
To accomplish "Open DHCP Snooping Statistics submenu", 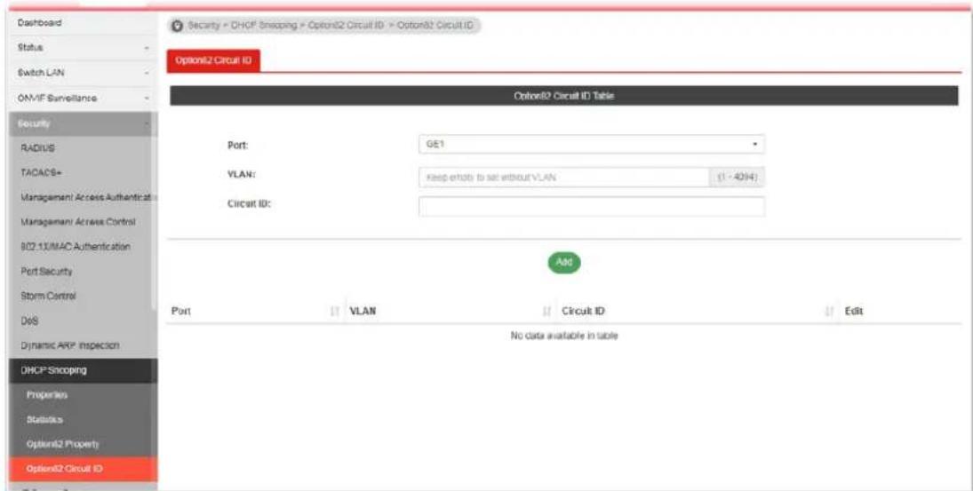I will coord(84,420).
